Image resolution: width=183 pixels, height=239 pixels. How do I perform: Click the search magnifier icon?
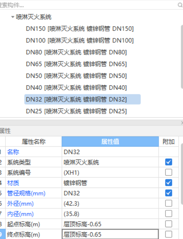[180, 5]
